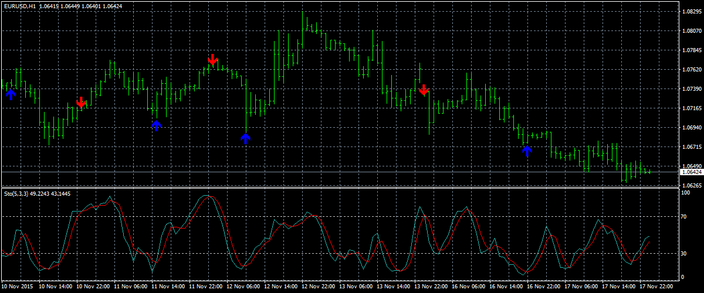The image size is (704, 293).
Task: Click the blue up arrow above 11 Nov 14:00
Action: pos(156,125)
